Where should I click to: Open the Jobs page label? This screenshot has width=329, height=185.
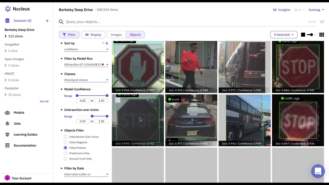(x=17, y=124)
